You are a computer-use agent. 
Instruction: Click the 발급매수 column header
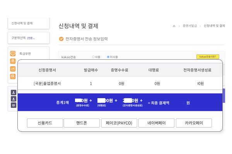91,70
